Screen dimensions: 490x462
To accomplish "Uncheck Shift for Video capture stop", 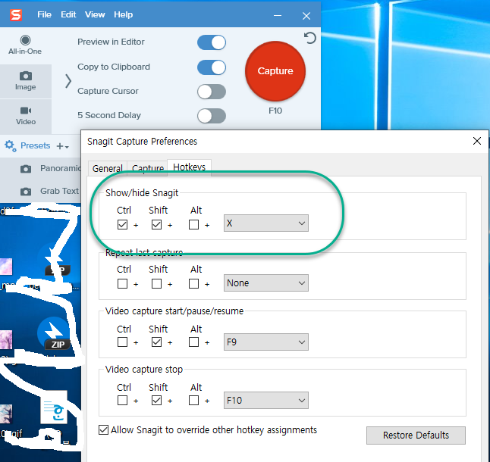I will coord(156,400).
